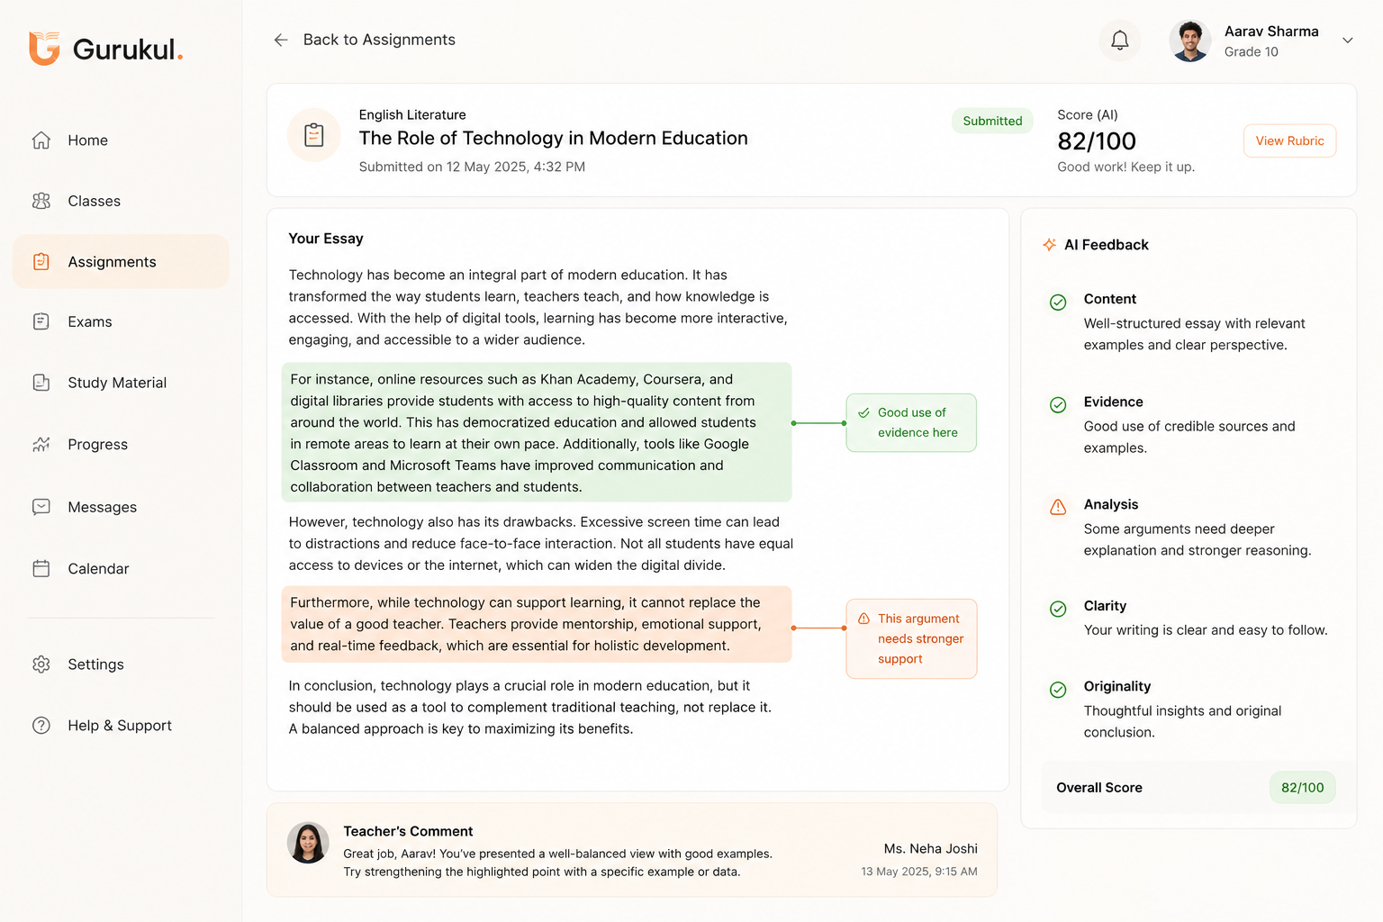Click the Clarity checkmark icon

(x=1058, y=610)
